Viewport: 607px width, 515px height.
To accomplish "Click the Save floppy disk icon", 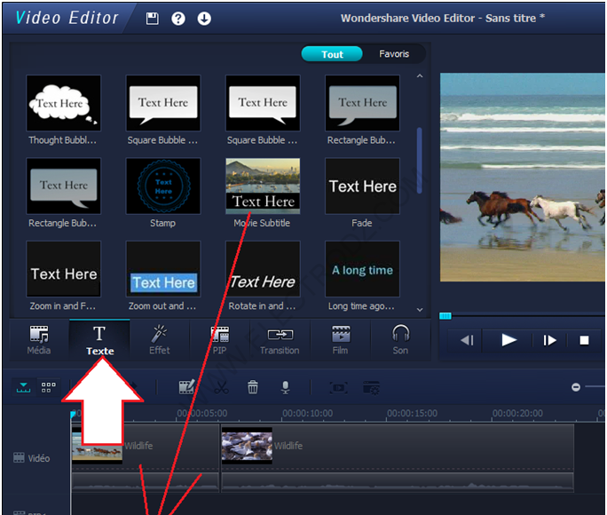I will 152,18.
